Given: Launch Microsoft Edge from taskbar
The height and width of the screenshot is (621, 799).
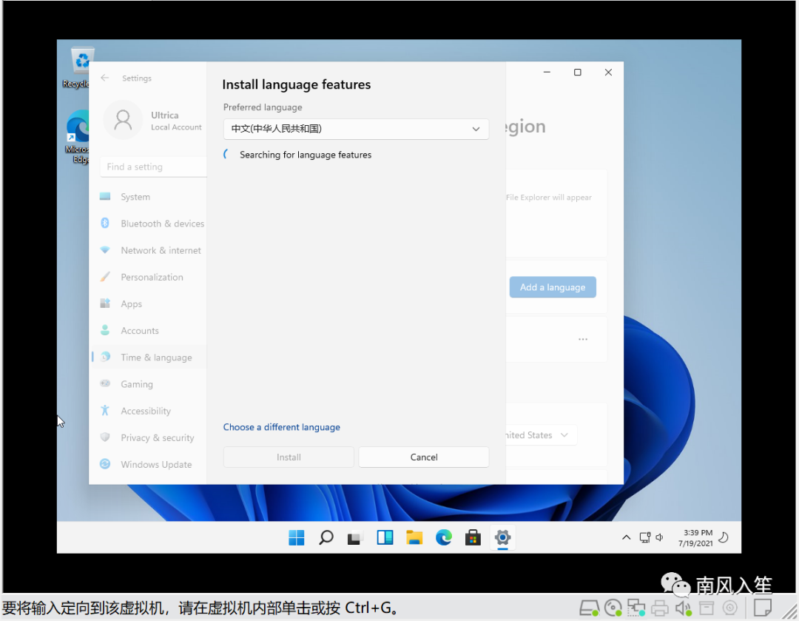Looking at the screenshot, I should tap(443, 537).
